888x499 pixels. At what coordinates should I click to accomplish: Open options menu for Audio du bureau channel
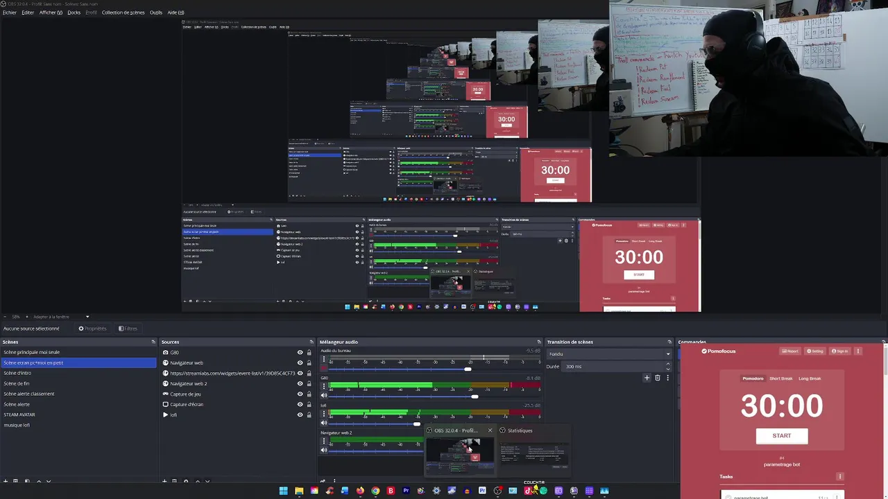tap(323, 360)
